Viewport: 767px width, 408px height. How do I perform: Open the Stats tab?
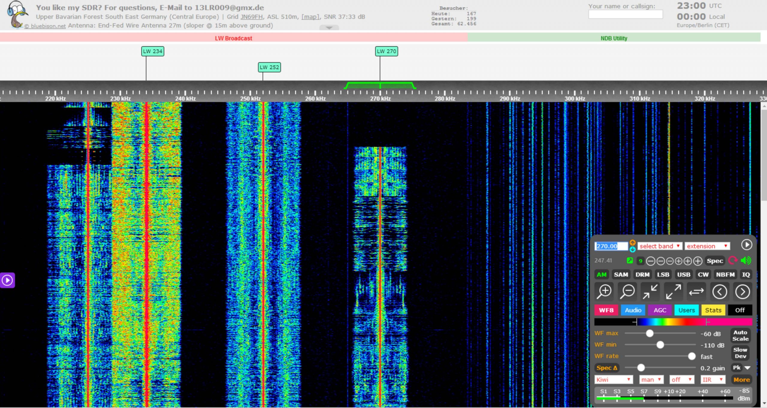click(713, 310)
